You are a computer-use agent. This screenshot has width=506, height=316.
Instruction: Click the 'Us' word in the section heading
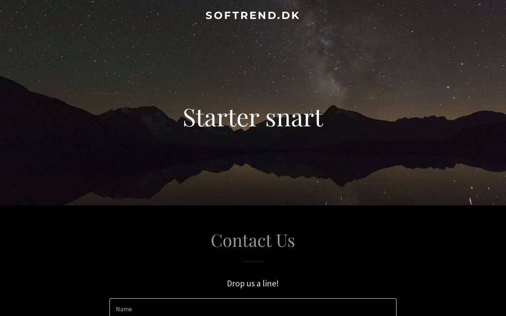(x=285, y=240)
